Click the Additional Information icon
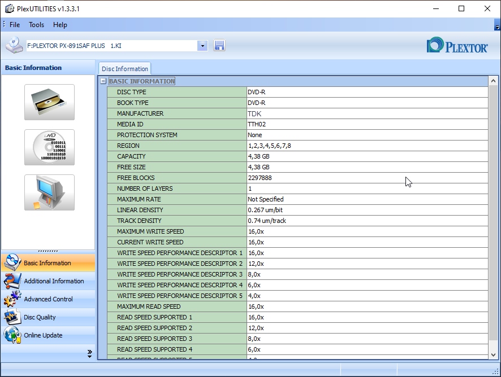Viewport: 501px width, 377px height. (12, 280)
